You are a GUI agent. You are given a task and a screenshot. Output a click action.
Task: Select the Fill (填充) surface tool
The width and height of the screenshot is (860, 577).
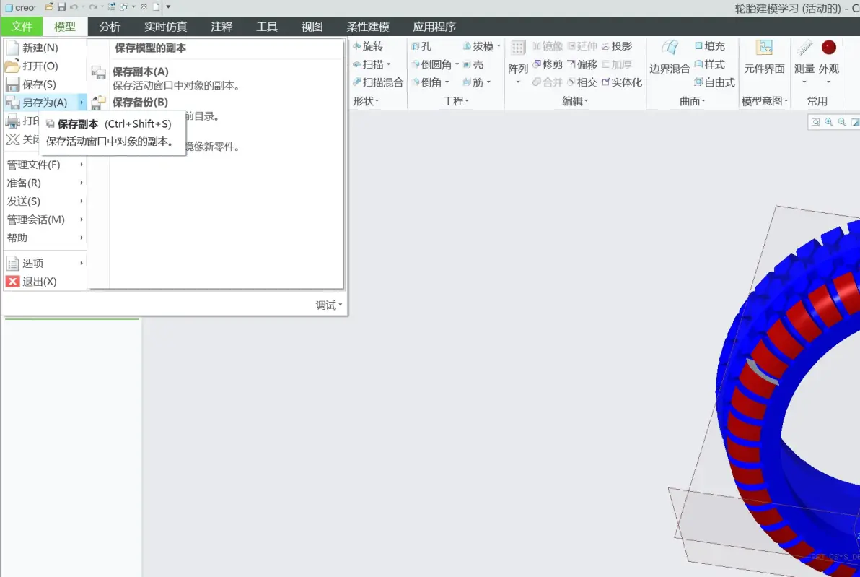710,46
